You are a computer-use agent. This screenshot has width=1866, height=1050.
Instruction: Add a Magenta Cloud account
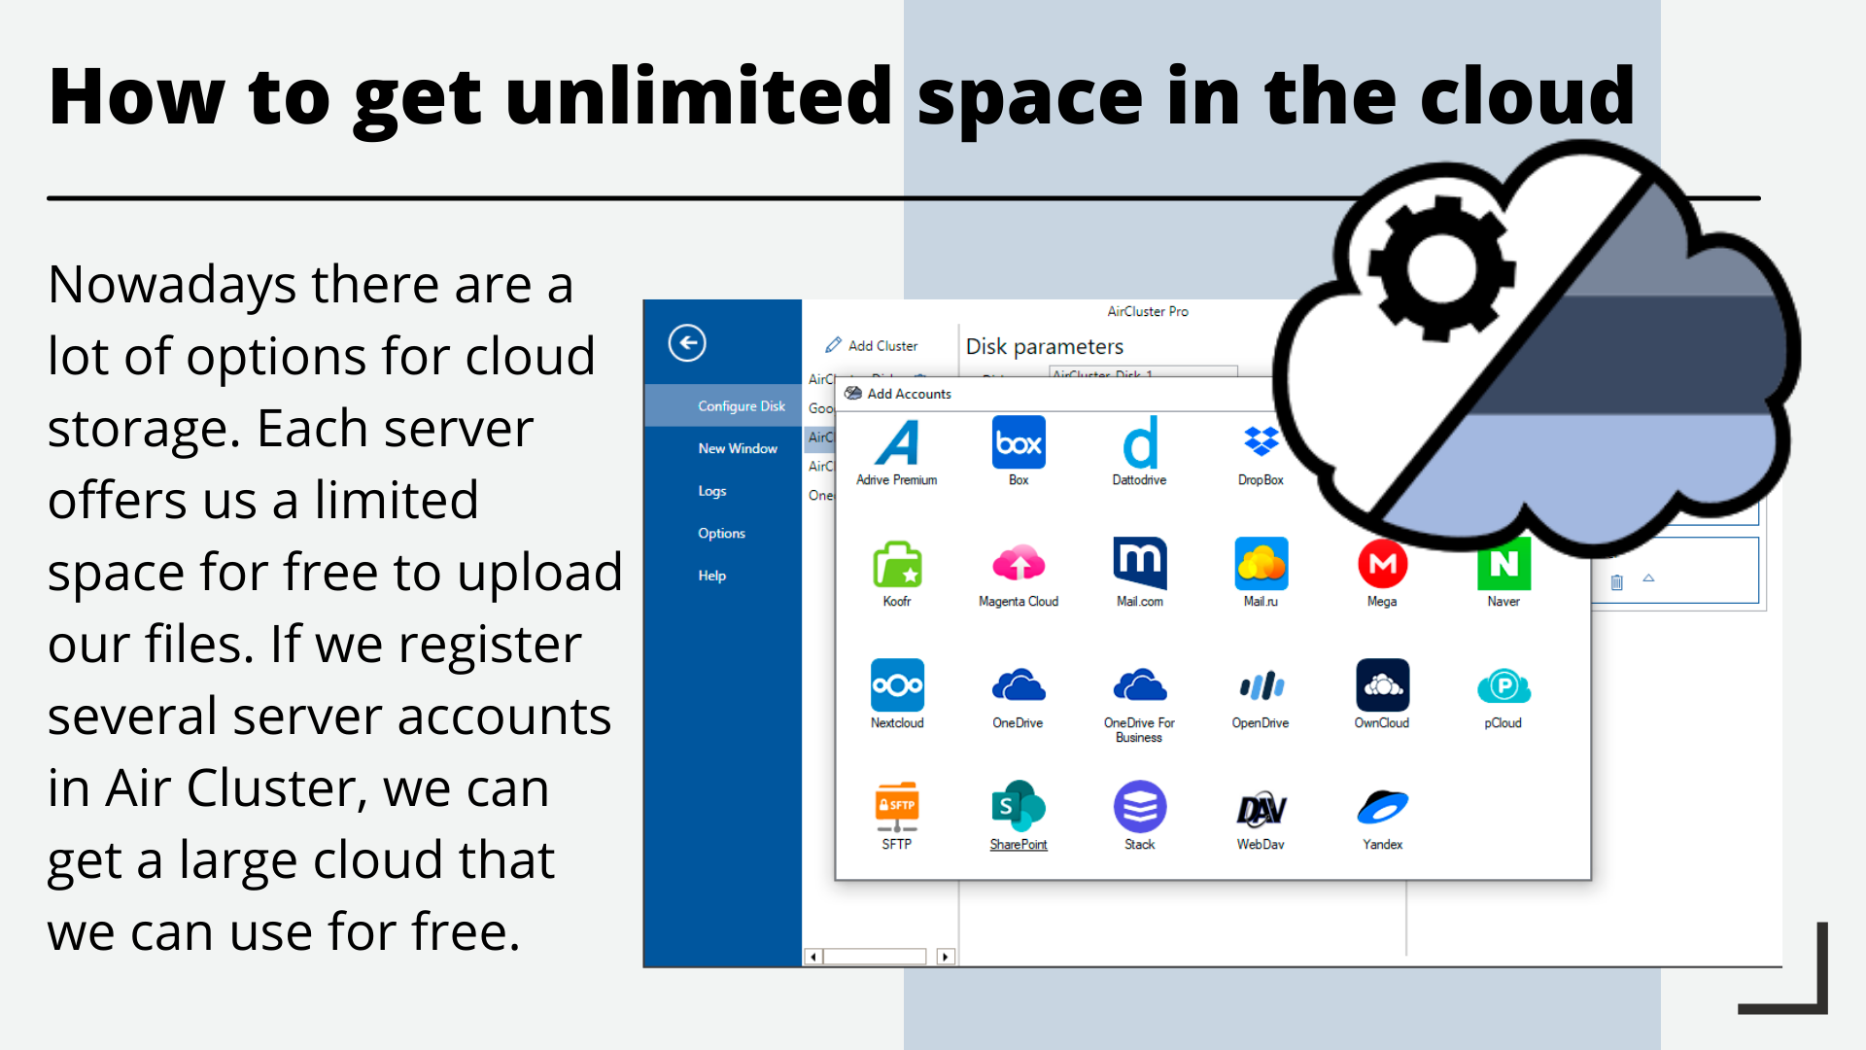[x=1018, y=564]
